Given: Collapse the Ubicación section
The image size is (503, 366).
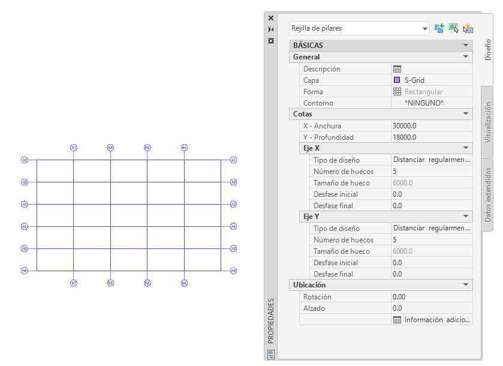Looking at the screenshot, I should 466,285.
